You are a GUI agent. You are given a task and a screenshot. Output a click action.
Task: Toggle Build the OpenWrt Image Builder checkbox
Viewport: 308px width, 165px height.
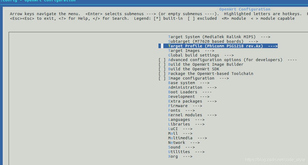[x=162, y=64]
